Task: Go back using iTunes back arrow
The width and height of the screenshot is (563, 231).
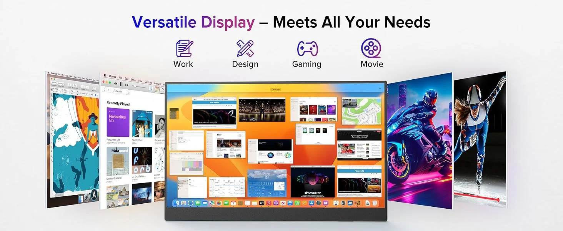Action: pos(104,90)
